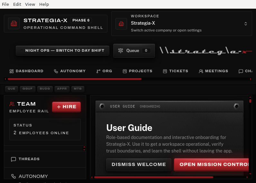Click the 2 Employees Online status

click(41, 133)
